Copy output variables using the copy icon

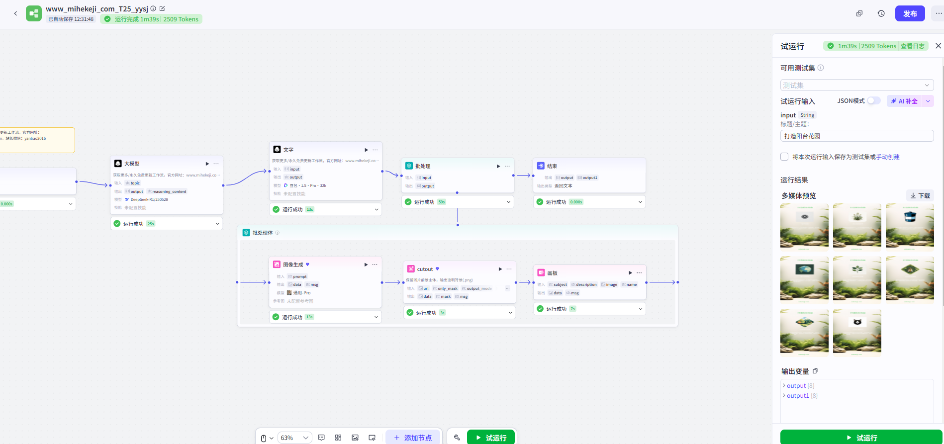click(815, 371)
